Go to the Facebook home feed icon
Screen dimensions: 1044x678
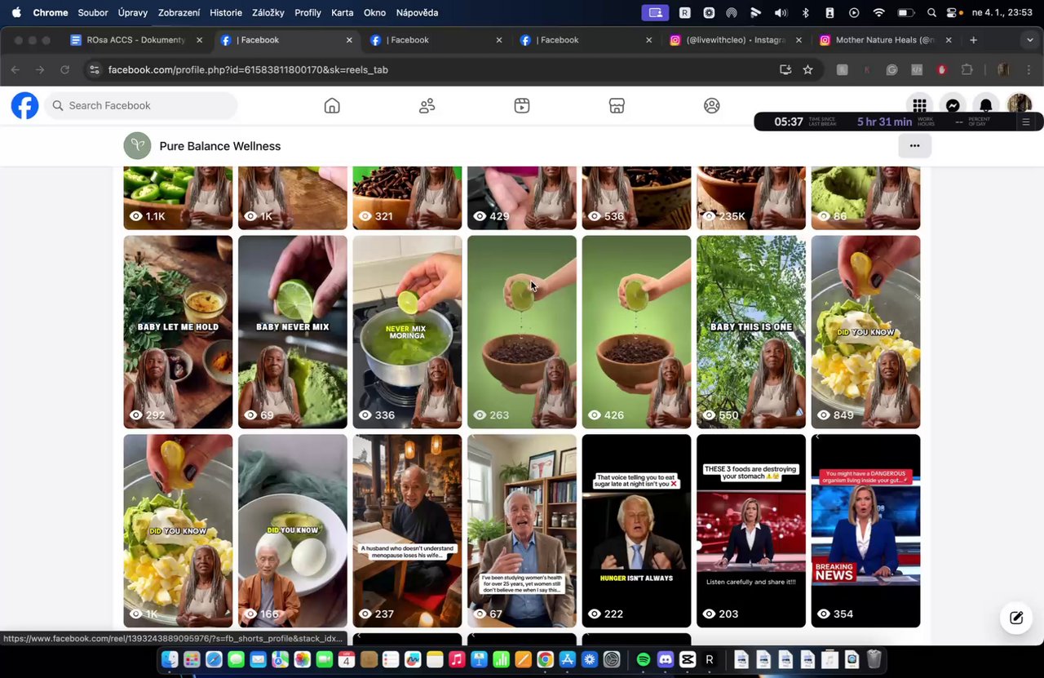(332, 105)
